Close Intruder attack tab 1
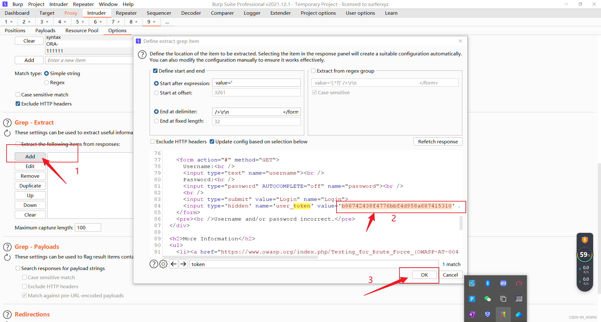The height and width of the screenshot is (322, 601). click(12, 22)
